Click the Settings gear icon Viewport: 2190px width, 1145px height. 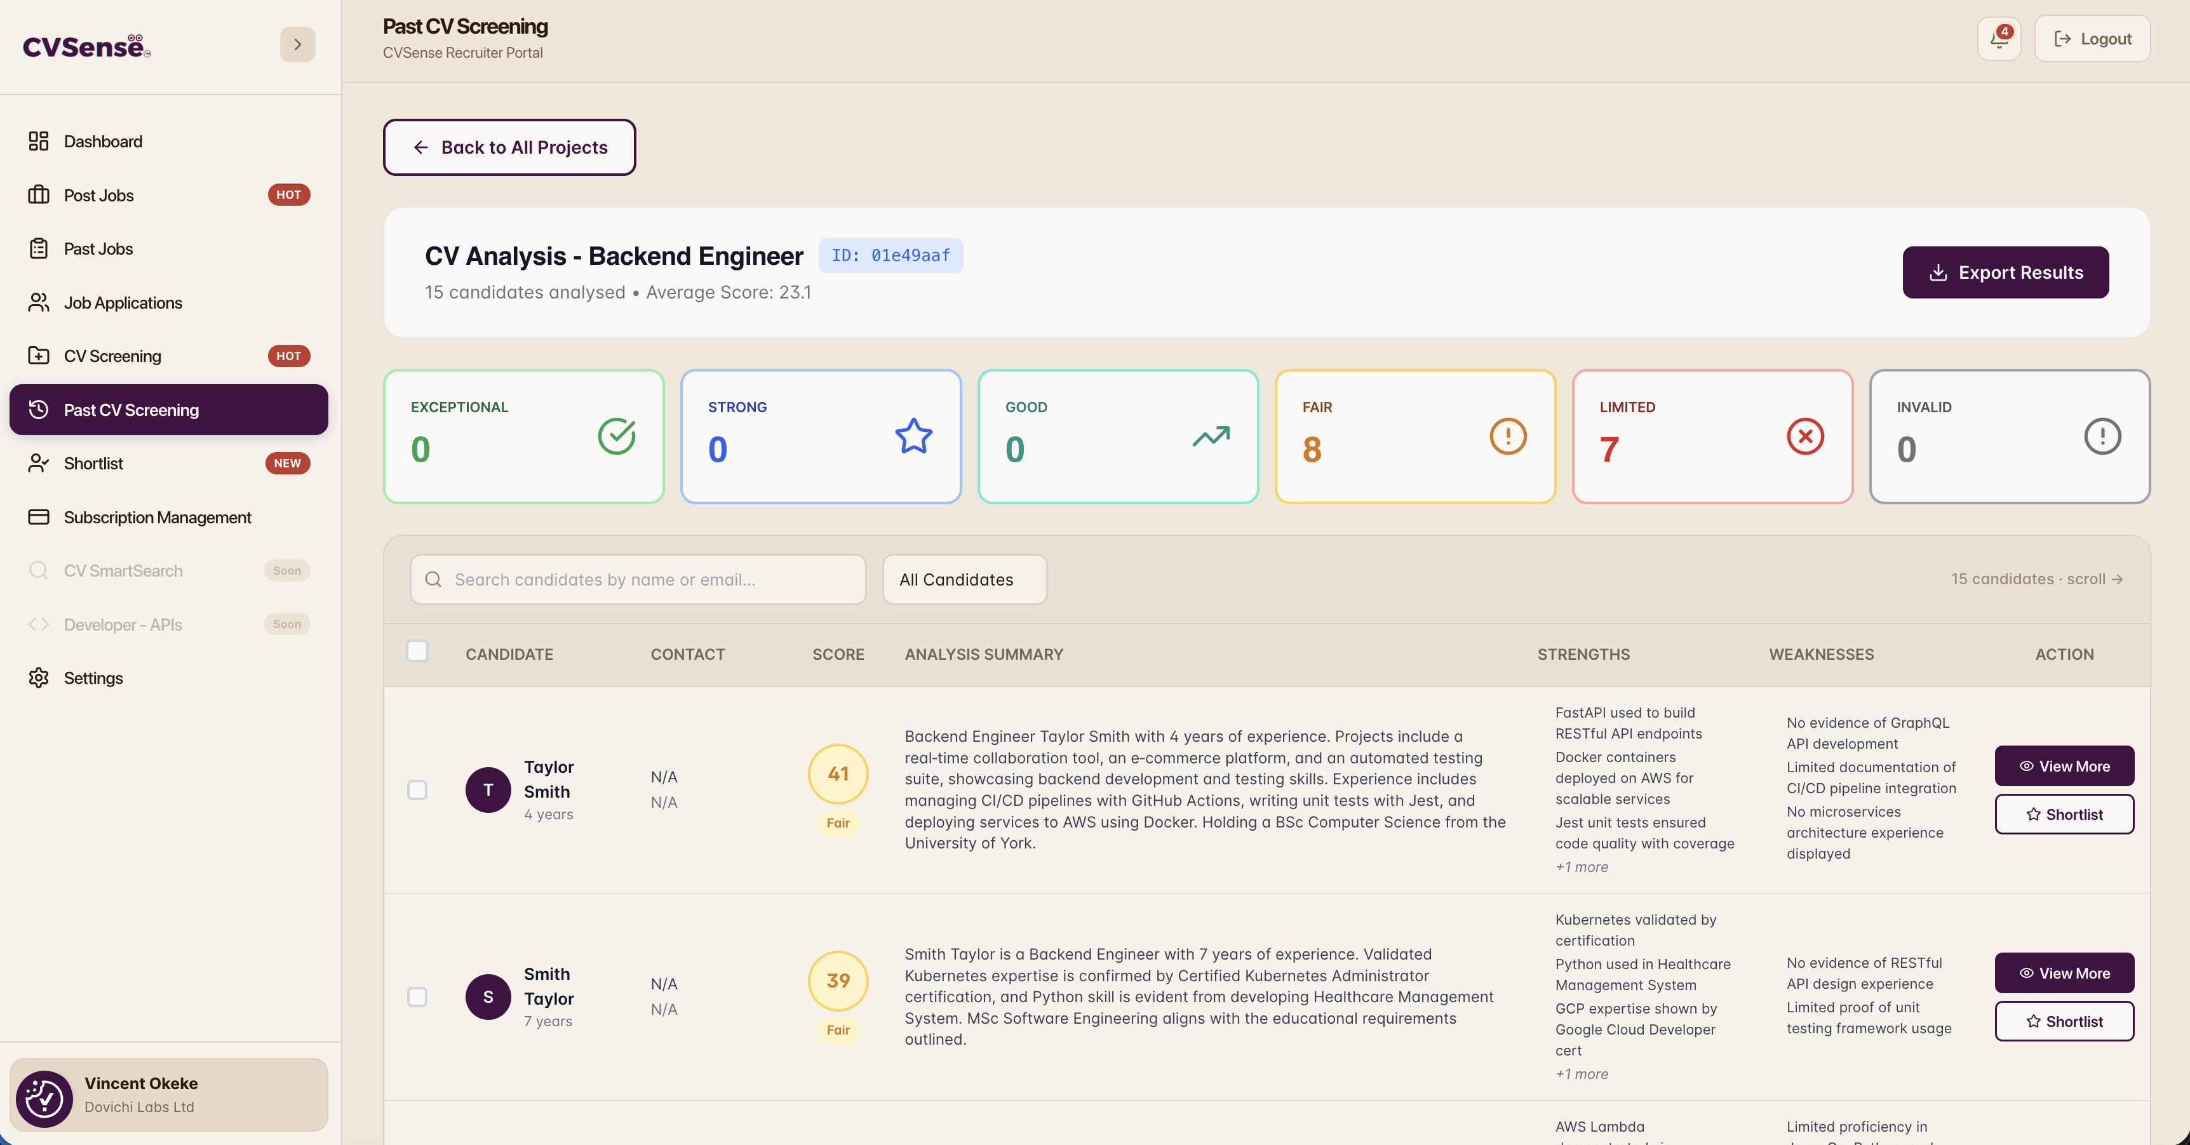pos(38,678)
